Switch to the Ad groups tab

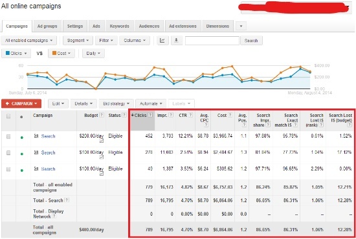coord(47,26)
